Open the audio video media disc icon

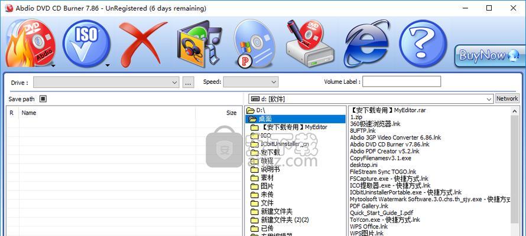[x=199, y=44]
